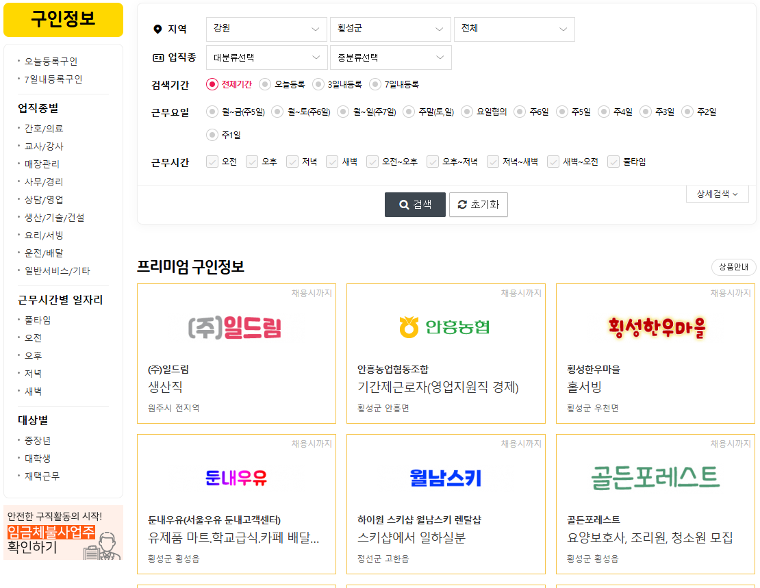The image size is (760, 588).
Task: Check the 오전~오후 checkbox
Action: [x=372, y=162]
